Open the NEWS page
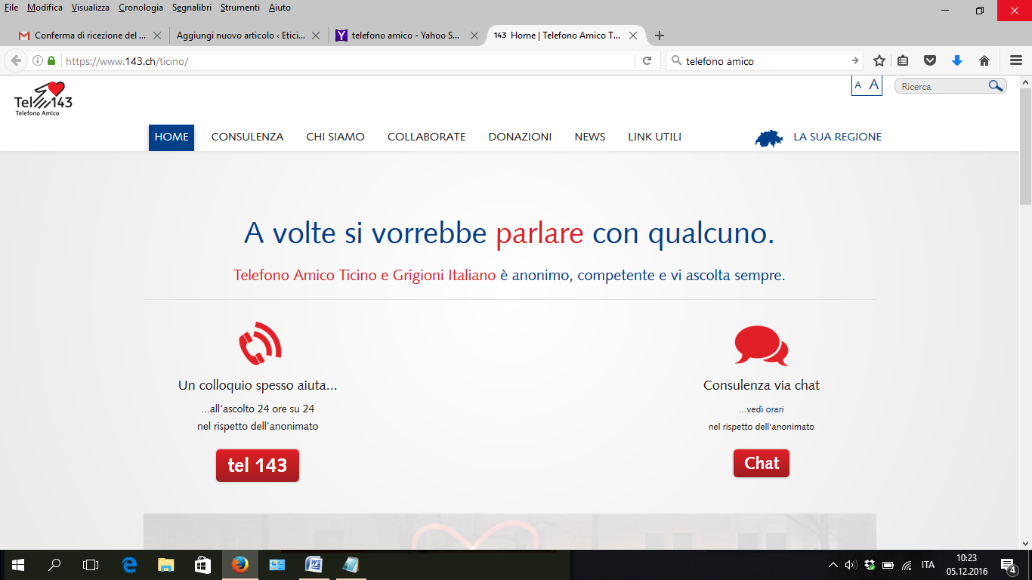Image resolution: width=1032 pixels, height=580 pixels. click(590, 137)
